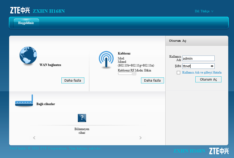
Task: Click the Mixed (802.11b+802.11g+802.11n) mode text
Action: click(136, 64)
